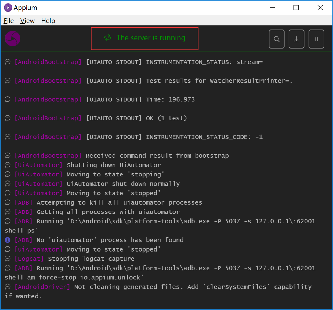Viewport: 333px width, 310px height.
Task: Click the bubble icon beside 'Time: 196.973' line
Action: pyautogui.click(x=8, y=99)
